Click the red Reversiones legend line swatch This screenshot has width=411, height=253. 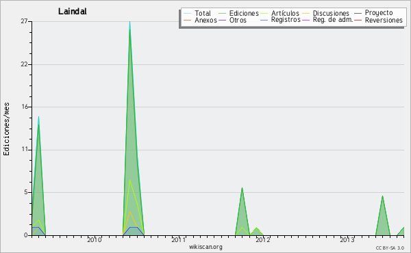[358, 20]
